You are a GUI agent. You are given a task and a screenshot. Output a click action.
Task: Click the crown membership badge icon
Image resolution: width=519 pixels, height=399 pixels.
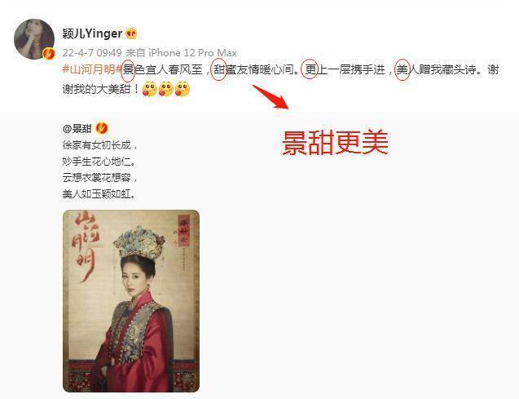click(x=131, y=33)
